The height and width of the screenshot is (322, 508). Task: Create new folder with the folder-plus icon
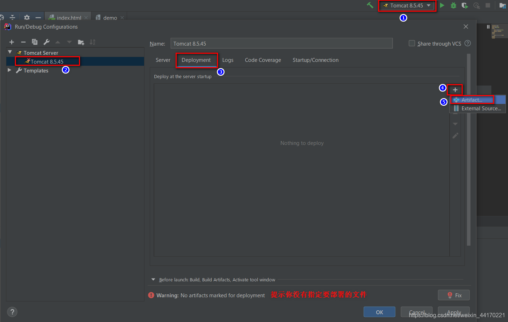pyautogui.click(x=81, y=42)
